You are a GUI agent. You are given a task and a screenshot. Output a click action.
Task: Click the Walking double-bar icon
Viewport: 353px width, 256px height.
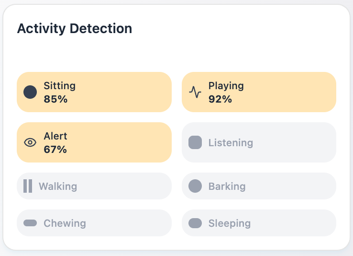pos(28,186)
